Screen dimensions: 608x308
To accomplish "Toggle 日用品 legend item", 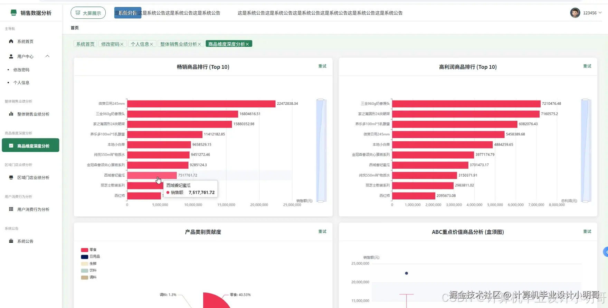I will point(90,256).
